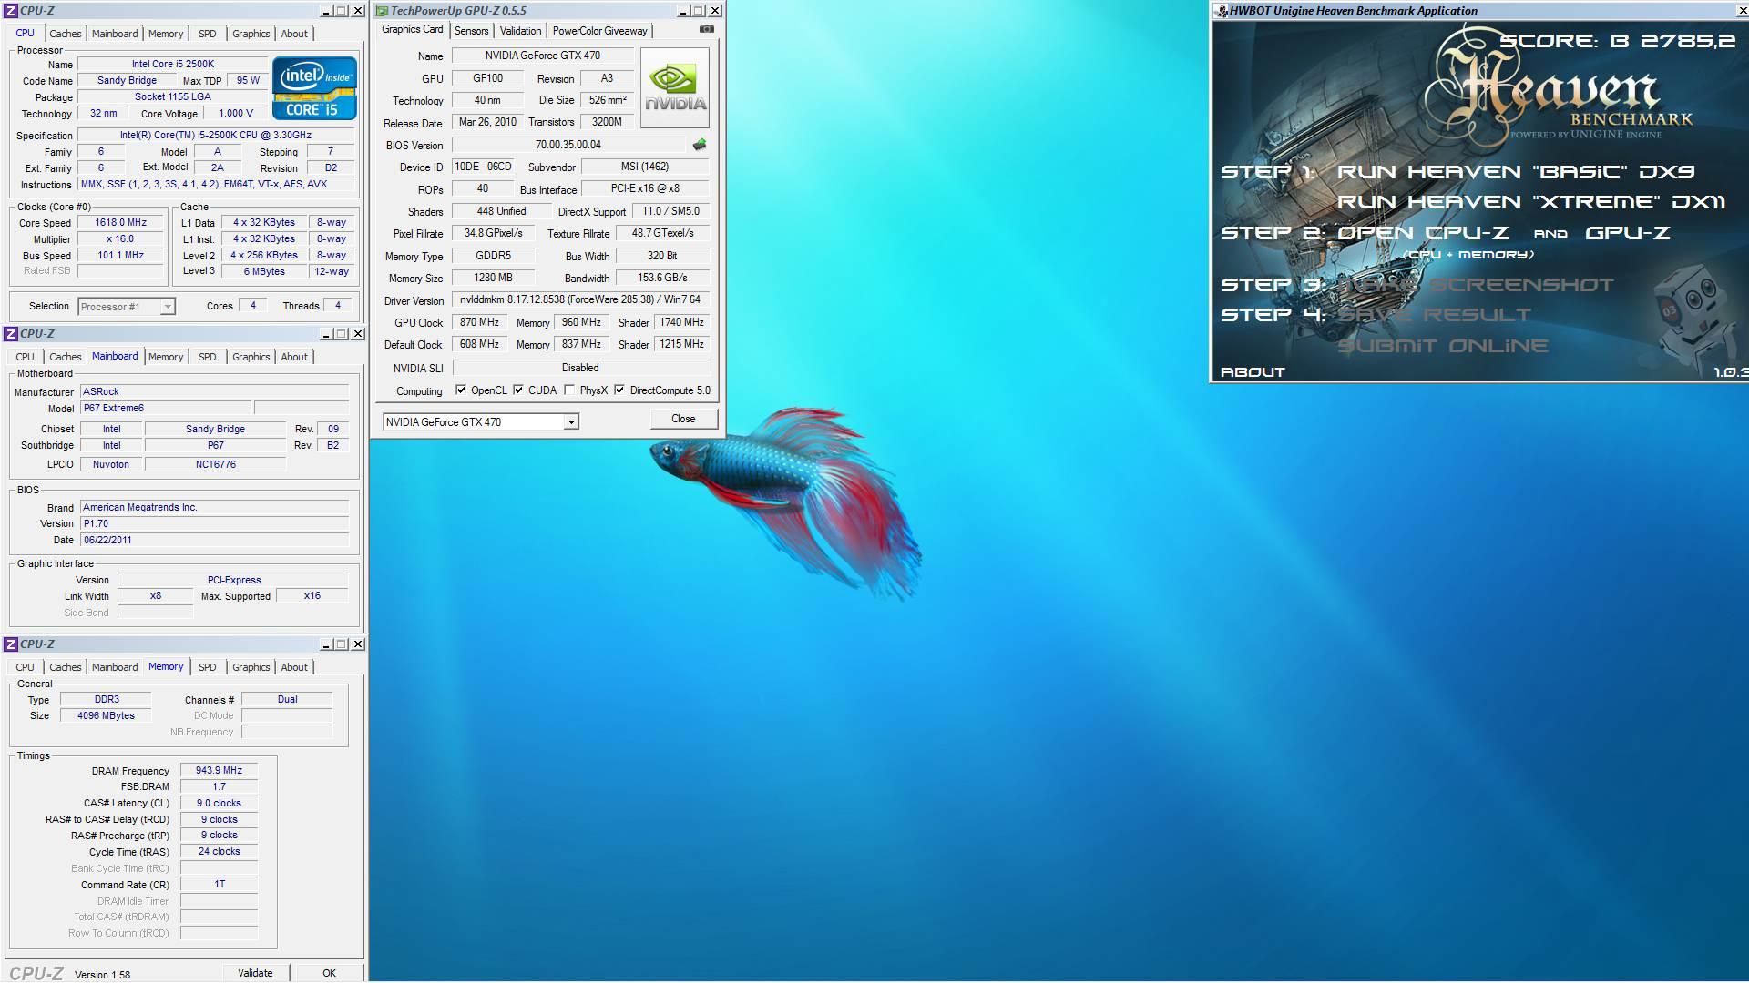This screenshot has height=983, width=1749.
Task: Click Take Screenshot in Heaven app
Action: 1476,285
